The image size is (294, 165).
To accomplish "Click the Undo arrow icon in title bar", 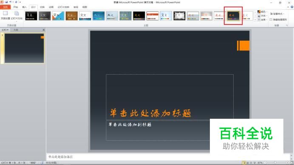I will (11, 2).
